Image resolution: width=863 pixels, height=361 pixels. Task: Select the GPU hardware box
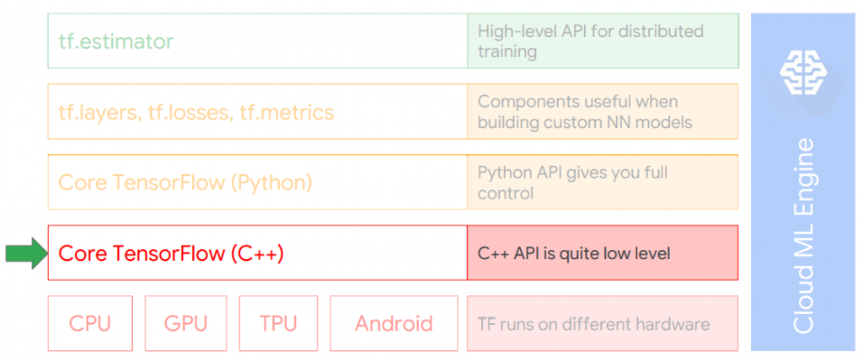coord(185,323)
